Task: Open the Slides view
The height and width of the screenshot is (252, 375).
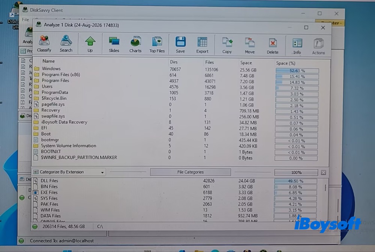Action: click(x=114, y=44)
